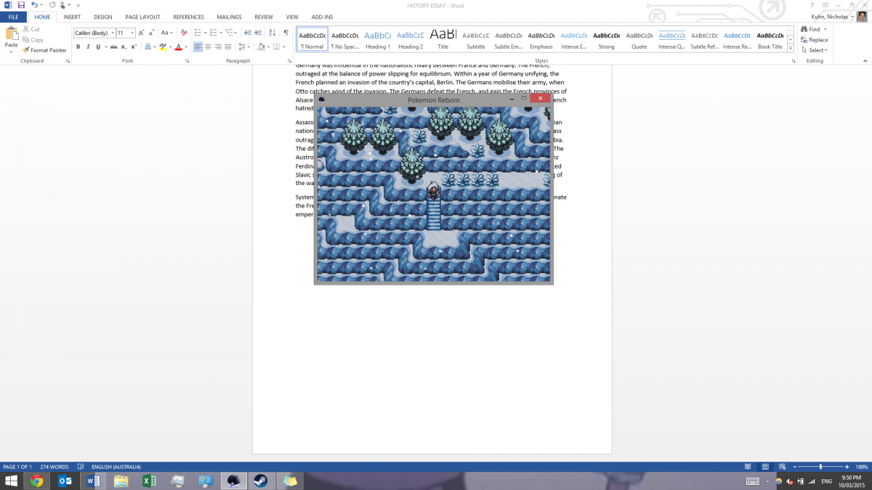Apply the Heading 1 style
The image size is (872, 490).
click(x=377, y=39)
